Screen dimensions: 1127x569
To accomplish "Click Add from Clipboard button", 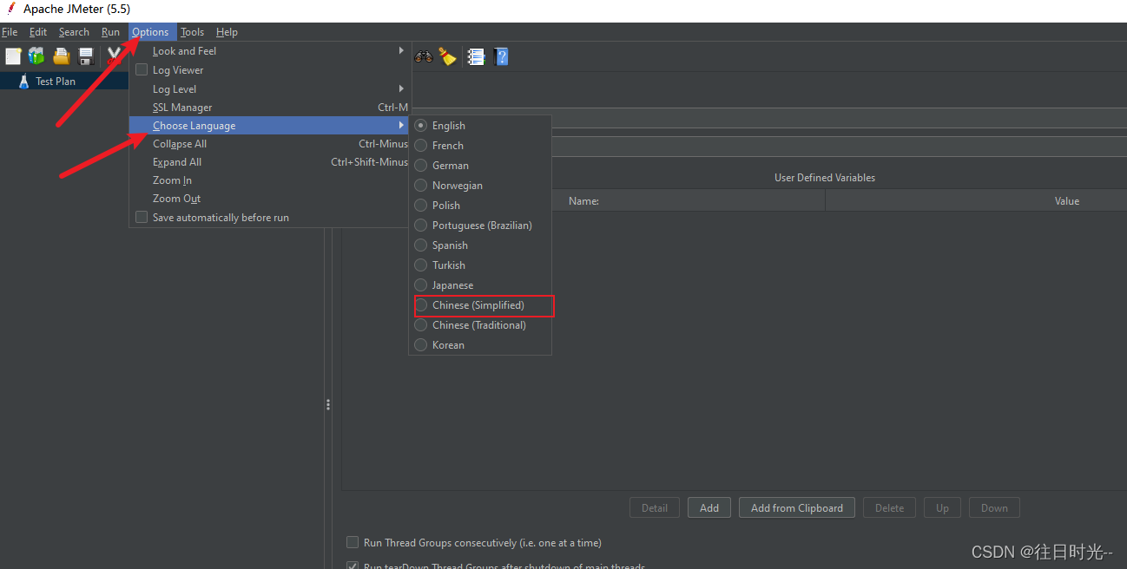I will (x=797, y=508).
